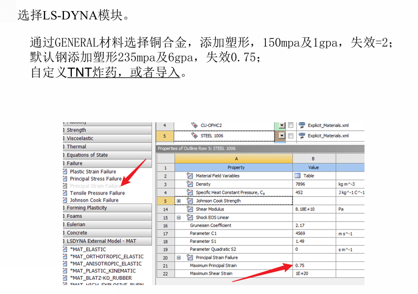
Task: Click the Specific Heat Constant Pressure property icon
Action: coord(190,192)
